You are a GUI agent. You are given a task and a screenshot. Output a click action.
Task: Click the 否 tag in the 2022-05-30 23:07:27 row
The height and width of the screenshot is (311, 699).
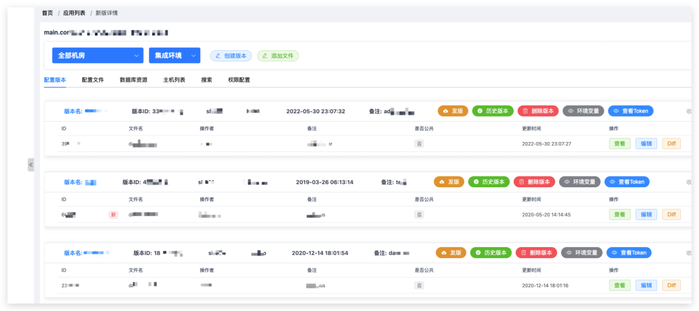tap(419, 143)
